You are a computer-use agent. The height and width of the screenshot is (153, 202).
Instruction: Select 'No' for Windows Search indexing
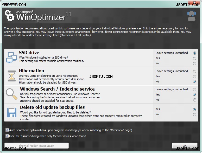pos(195,100)
